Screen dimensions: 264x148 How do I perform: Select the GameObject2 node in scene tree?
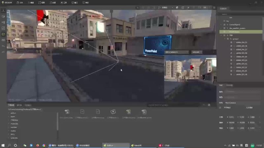(x=235, y=25)
